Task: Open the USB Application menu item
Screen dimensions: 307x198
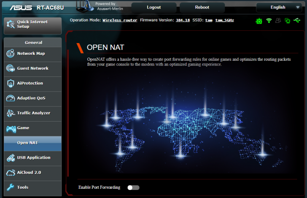Action: point(33,158)
